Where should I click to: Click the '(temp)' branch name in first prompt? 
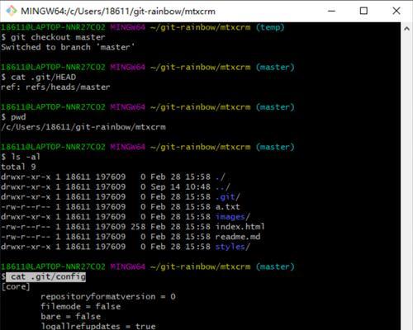[270, 27]
